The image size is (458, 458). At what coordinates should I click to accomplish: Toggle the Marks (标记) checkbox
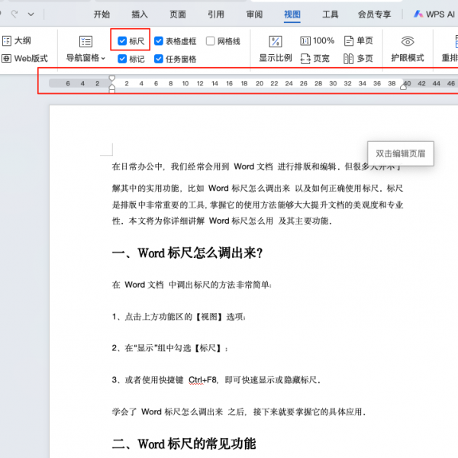[122, 59]
